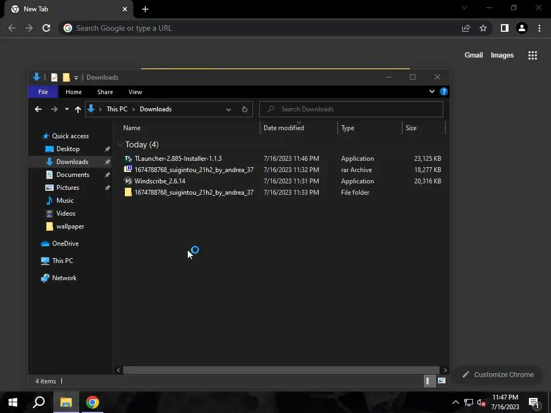The height and width of the screenshot is (413, 551).
Task: Click the TLauncher installer file icon
Action: tap(128, 159)
